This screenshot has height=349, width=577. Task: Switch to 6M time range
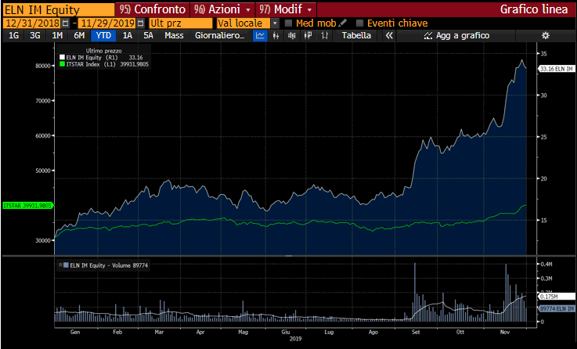pyautogui.click(x=79, y=36)
